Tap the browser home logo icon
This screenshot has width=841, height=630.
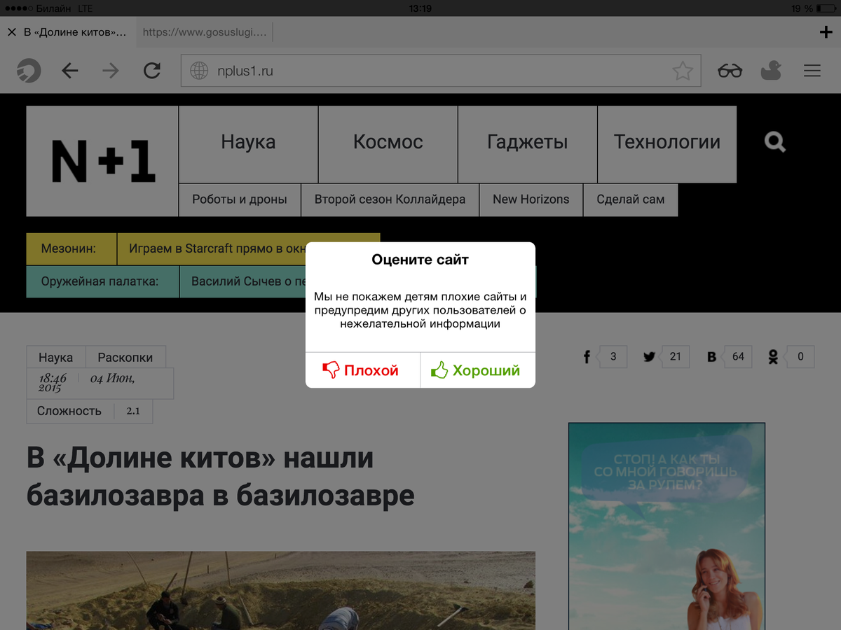29,70
